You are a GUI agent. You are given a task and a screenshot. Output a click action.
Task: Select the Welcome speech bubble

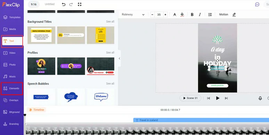[100, 97]
